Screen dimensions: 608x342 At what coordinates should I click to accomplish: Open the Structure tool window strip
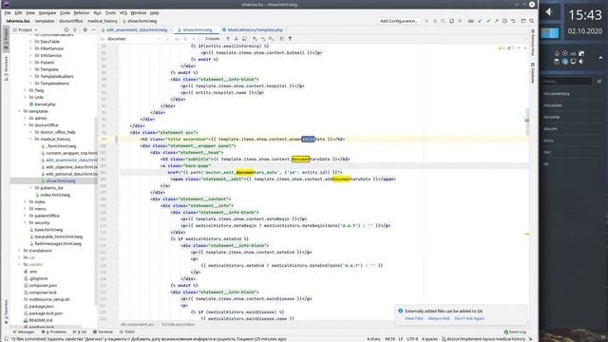point(6,67)
